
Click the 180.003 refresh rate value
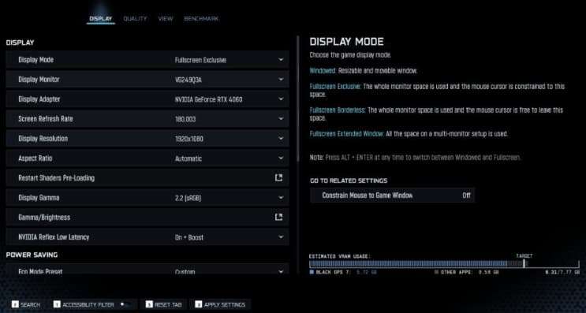[x=185, y=119]
